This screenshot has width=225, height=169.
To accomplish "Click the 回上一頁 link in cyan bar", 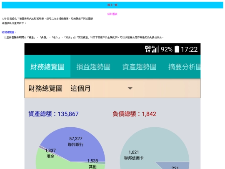I will 112,5.
